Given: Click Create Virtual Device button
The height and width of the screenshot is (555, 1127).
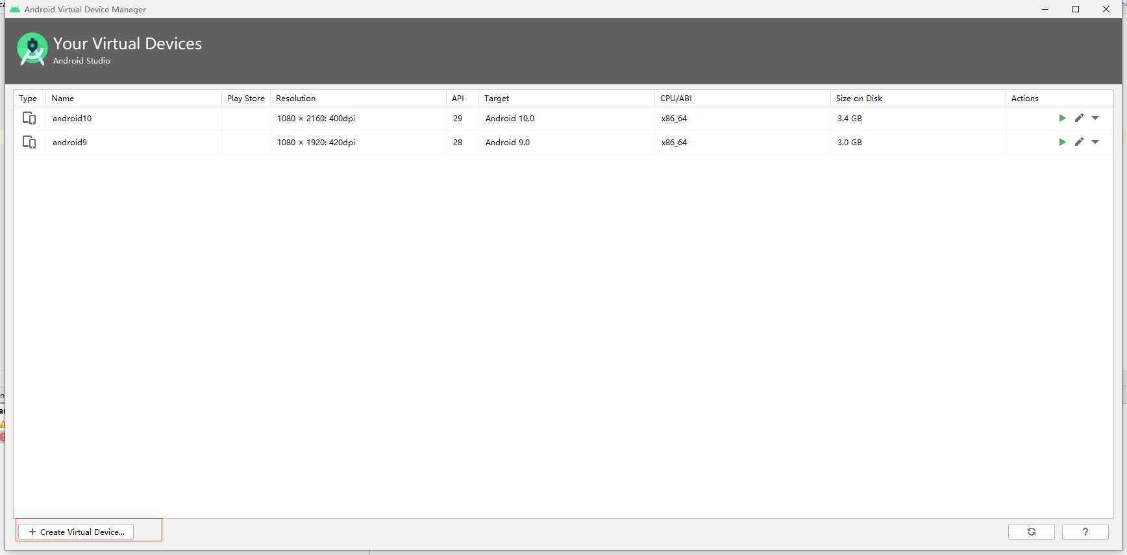Looking at the screenshot, I should point(76,532).
